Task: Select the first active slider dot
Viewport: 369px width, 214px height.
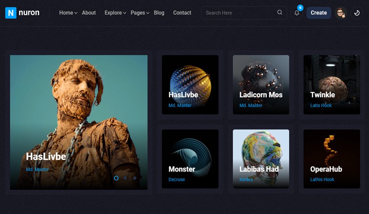Action: point(116,178)
